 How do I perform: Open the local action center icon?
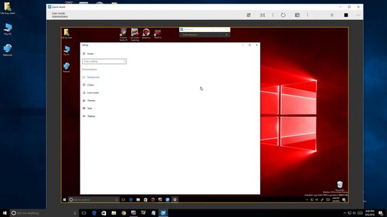click(380, 213)
